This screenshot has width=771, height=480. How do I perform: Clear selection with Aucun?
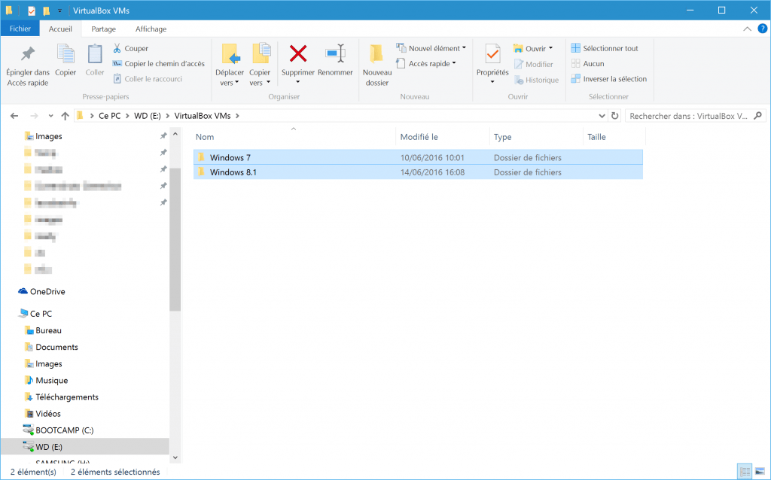(587, 63)
